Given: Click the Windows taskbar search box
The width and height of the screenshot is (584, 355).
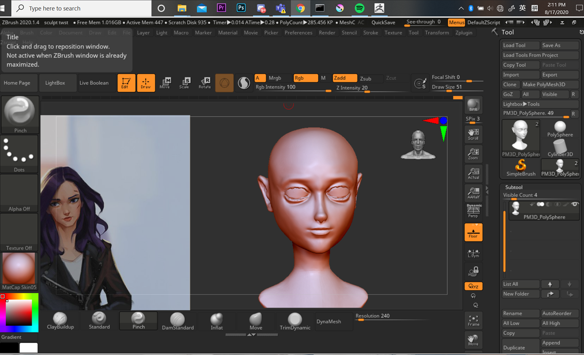Looking at the screenshot, I should [82, 8].
